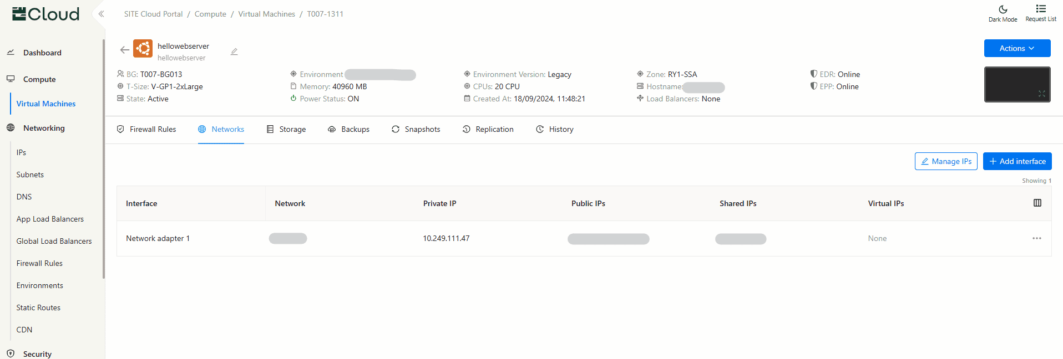1063x359 pixels.
Task: Edit the VM name with the pencil icon
Action: tap(234, 52)
